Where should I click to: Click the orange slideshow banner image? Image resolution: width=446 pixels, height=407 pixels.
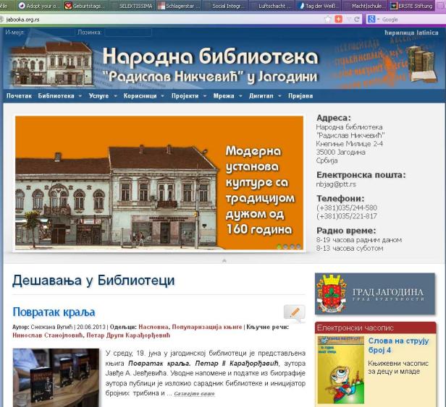point(159,183)
